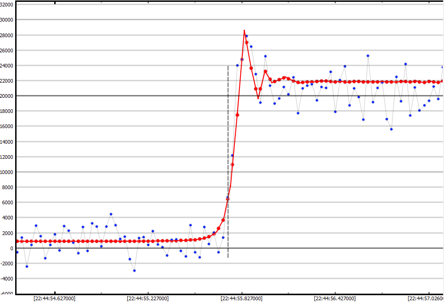
Task: Click the blue point near 4400 on the left
Action: (x=111, y=214)
